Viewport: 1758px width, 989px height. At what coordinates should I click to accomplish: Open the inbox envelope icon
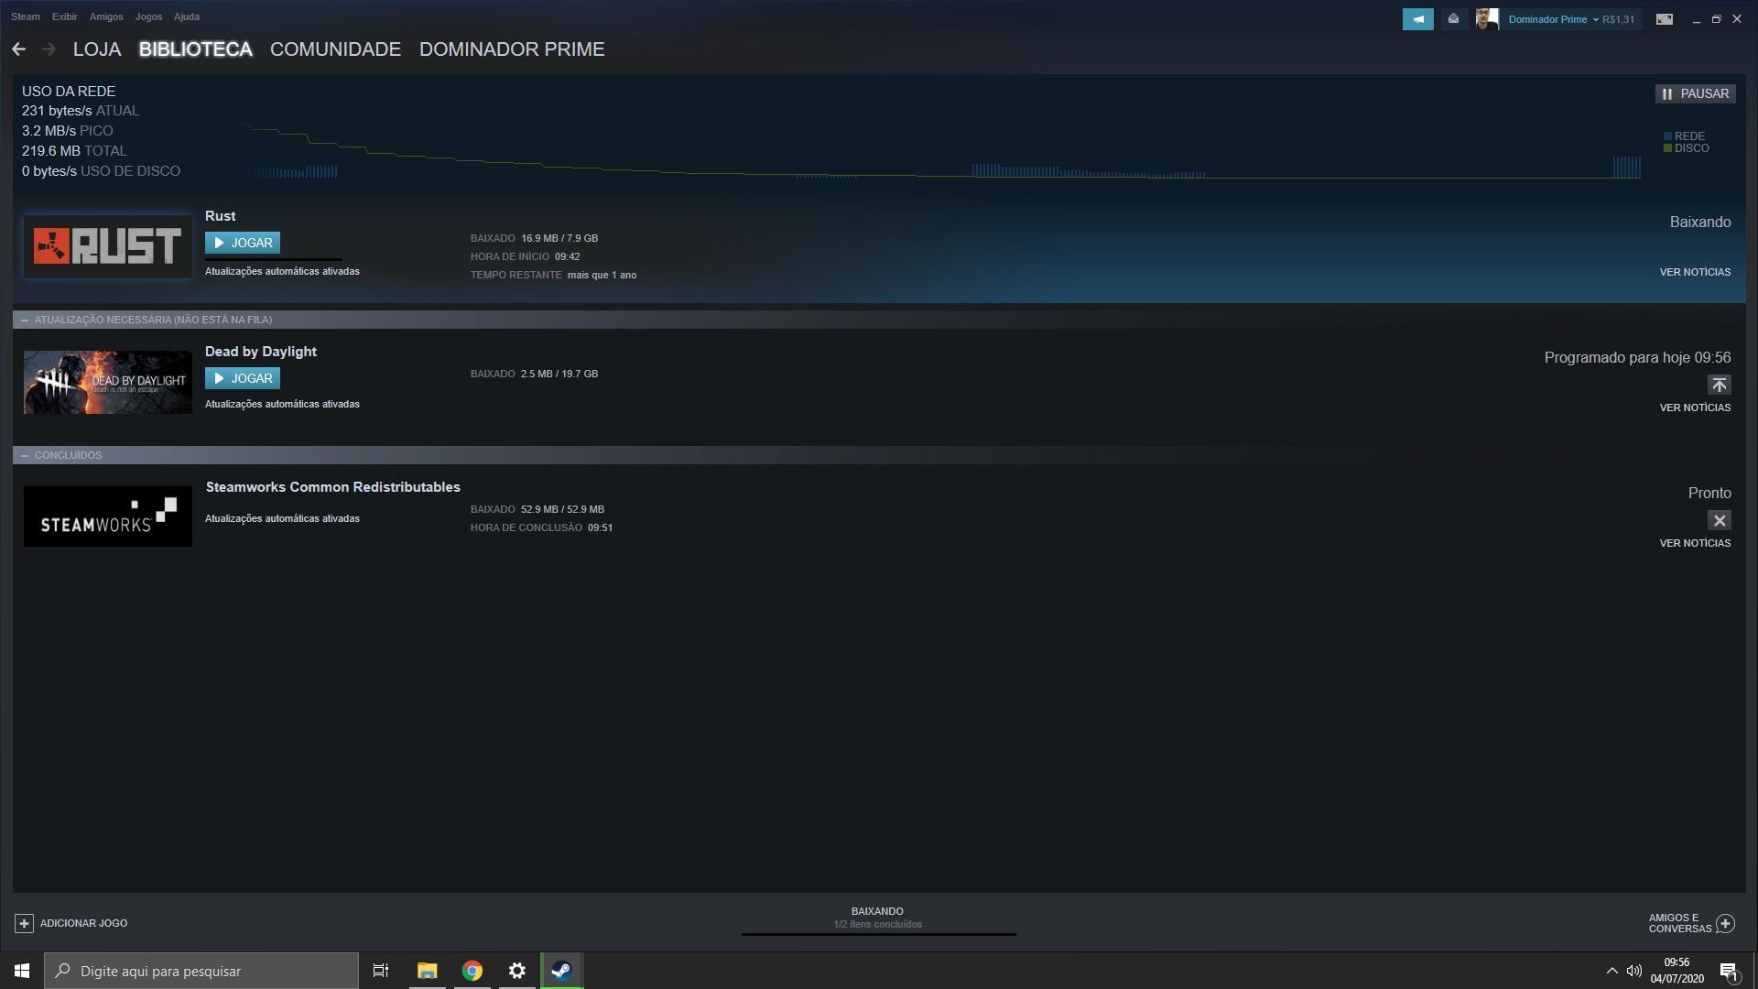pos(1453,19)
